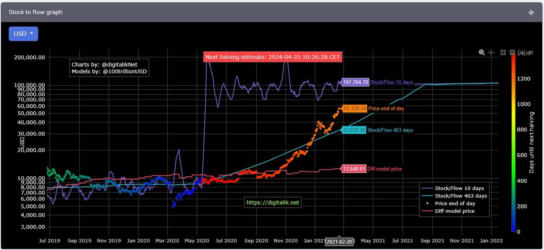Image resolution: width=544 pixels, height=250 pixels.
Task: Click the Zoom in plus icon
Action: click(x=503, y=53)
